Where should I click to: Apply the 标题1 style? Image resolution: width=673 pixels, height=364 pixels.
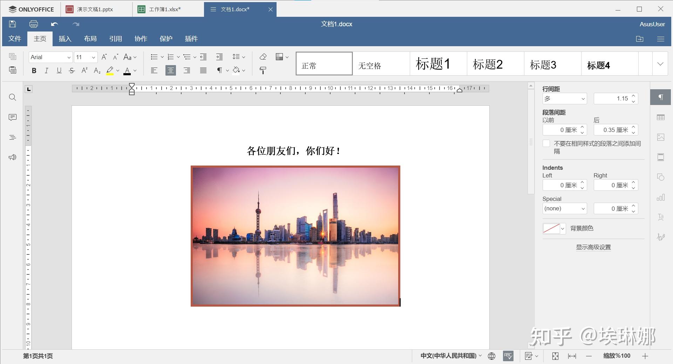click(x=438, y=64)
